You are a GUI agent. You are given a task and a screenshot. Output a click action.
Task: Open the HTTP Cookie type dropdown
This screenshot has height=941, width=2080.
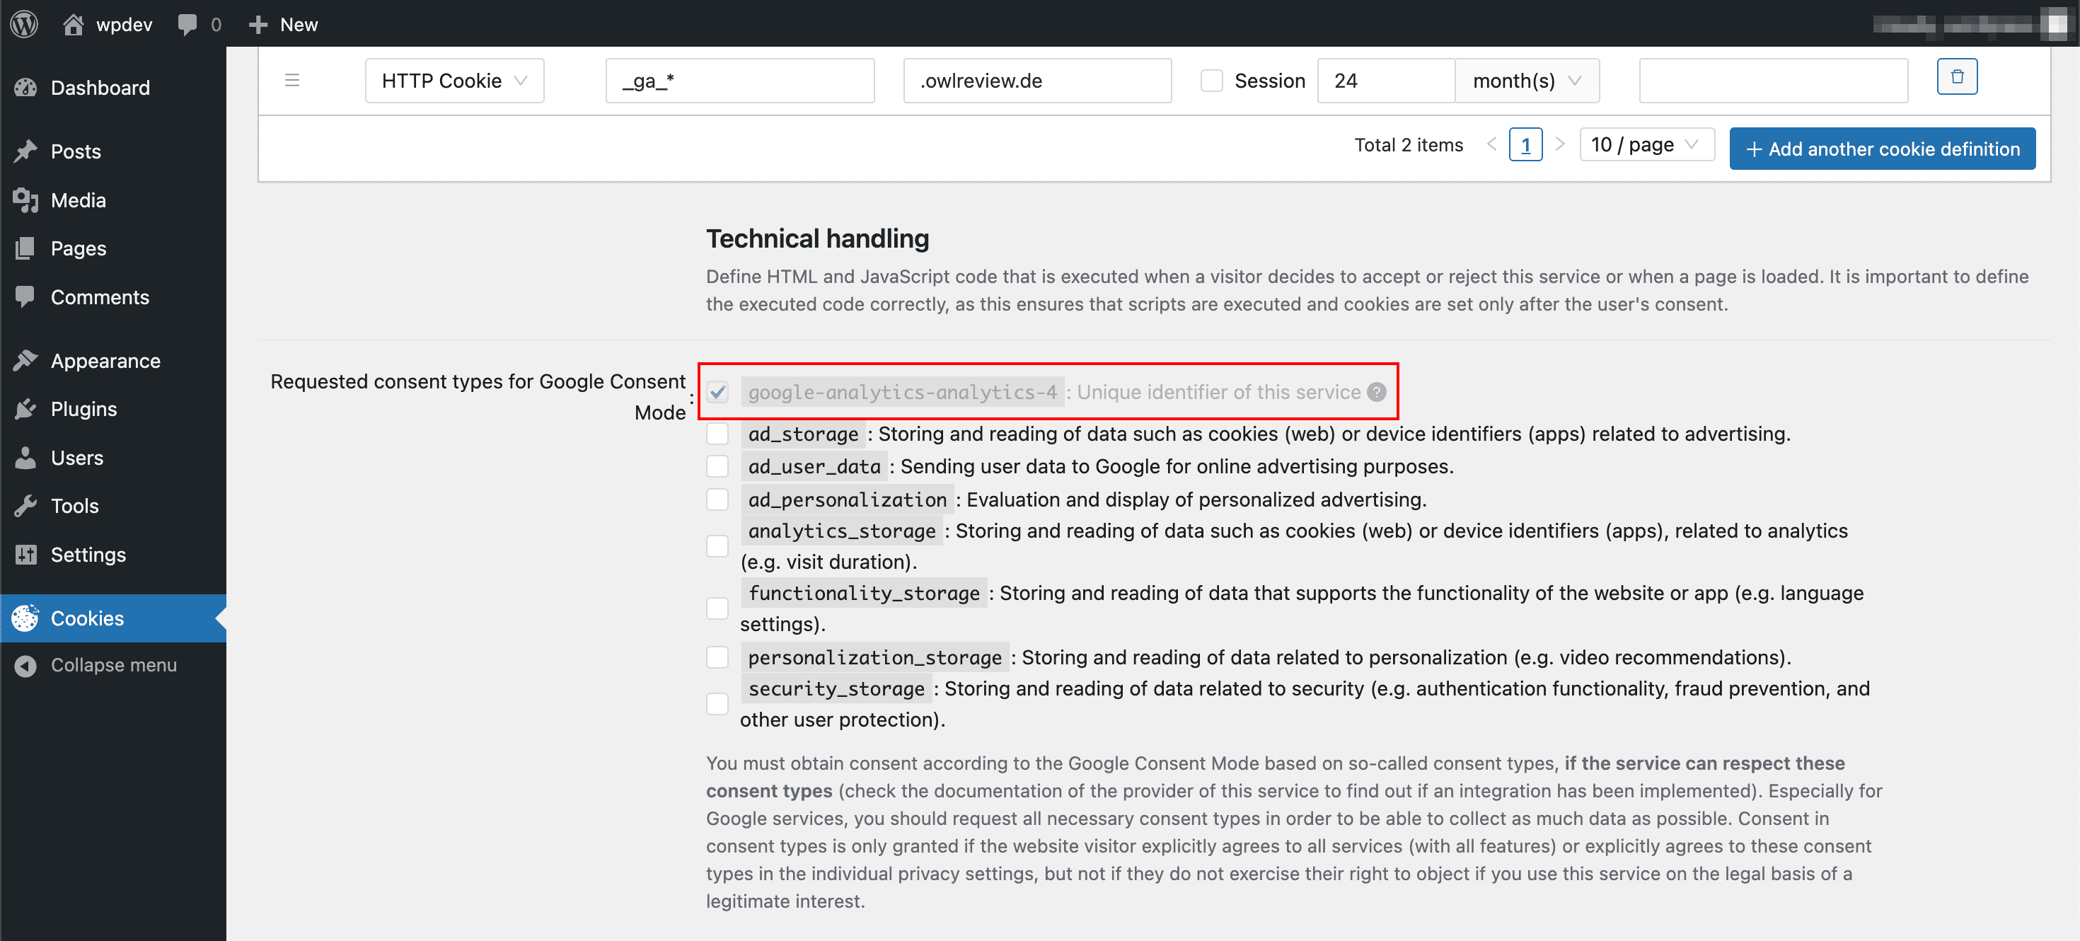point(453,81)
